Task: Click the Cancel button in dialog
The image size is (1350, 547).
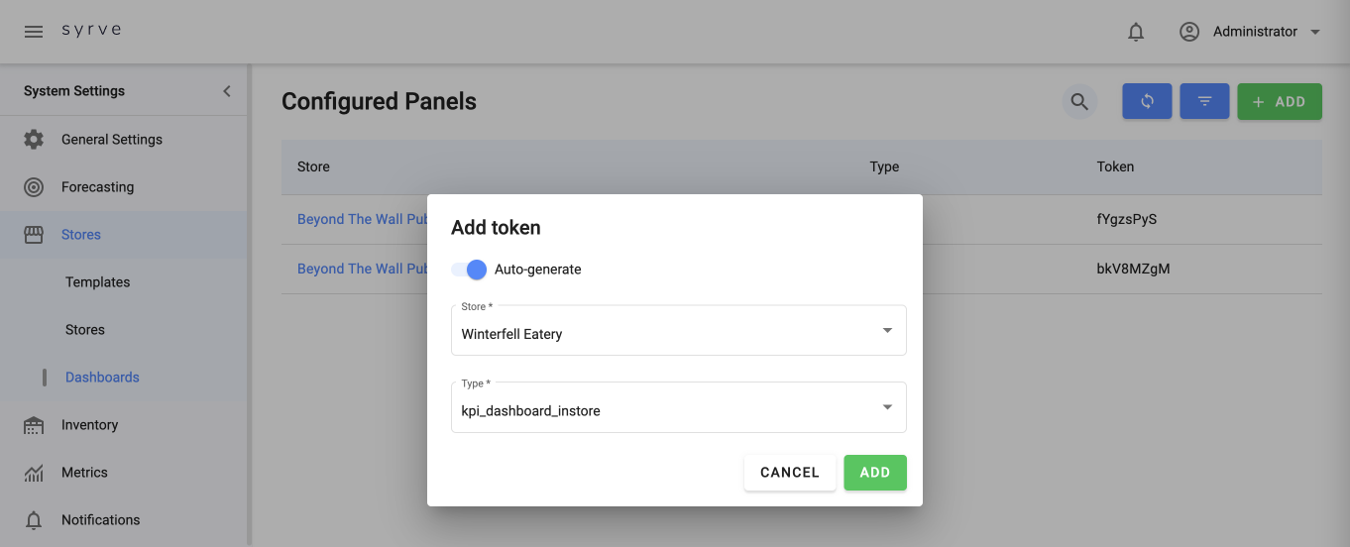Action: [x=789, y=473]
